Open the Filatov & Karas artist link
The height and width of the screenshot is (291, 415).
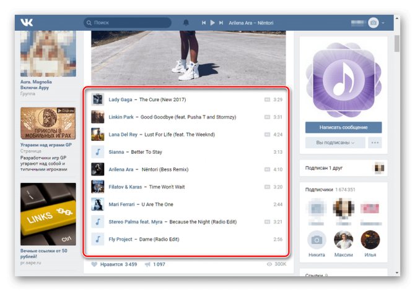(125, 187)
